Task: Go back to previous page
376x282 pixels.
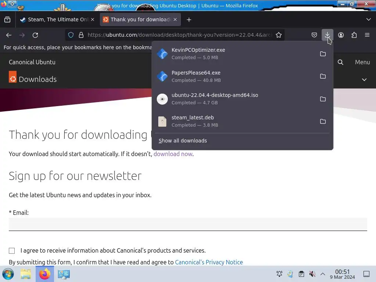Action: click(9, 35)
